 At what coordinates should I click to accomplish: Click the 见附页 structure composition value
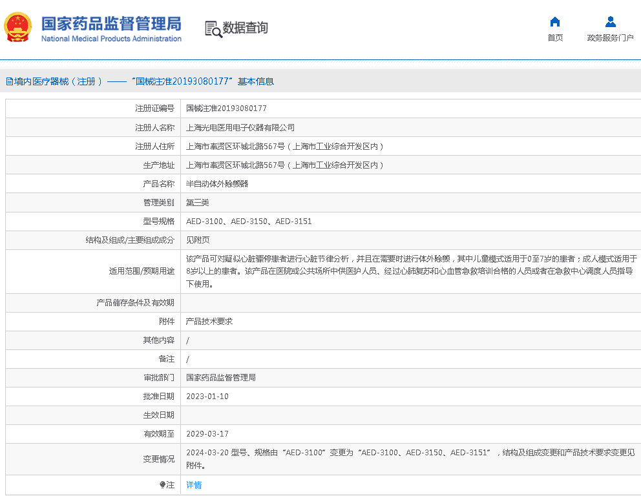198,240
